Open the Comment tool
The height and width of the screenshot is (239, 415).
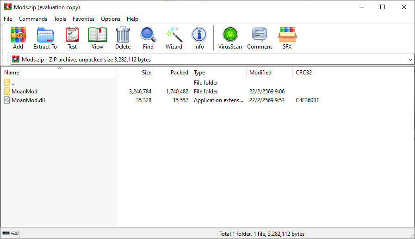click(260, 38)
